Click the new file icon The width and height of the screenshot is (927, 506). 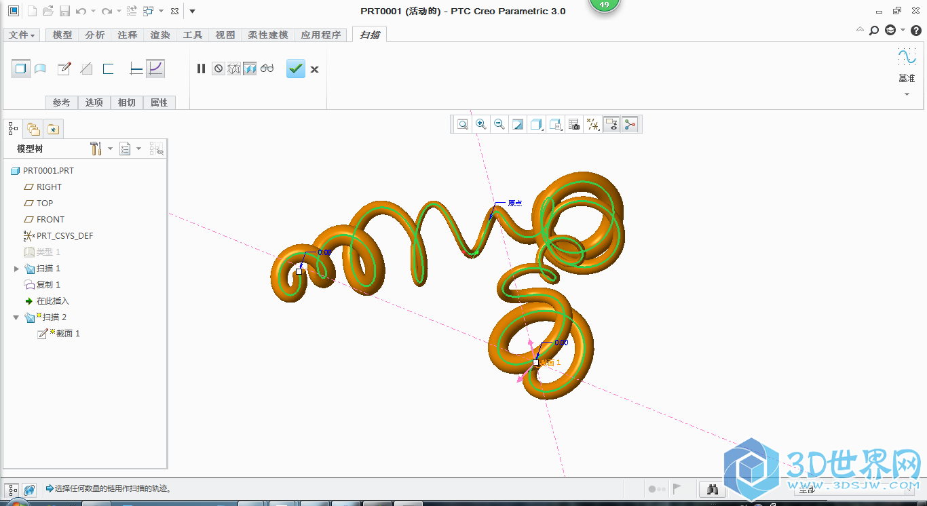coord(32,11)
